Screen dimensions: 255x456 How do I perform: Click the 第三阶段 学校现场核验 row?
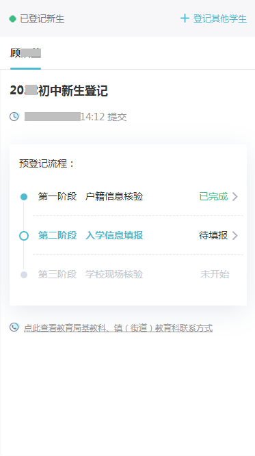[138, 274]
